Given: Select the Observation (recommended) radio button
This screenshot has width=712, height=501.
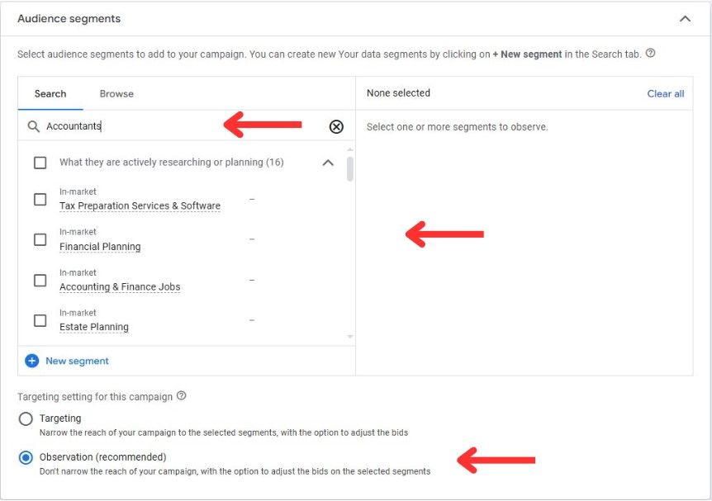Looking at the screenshot, I should [26, 457].
